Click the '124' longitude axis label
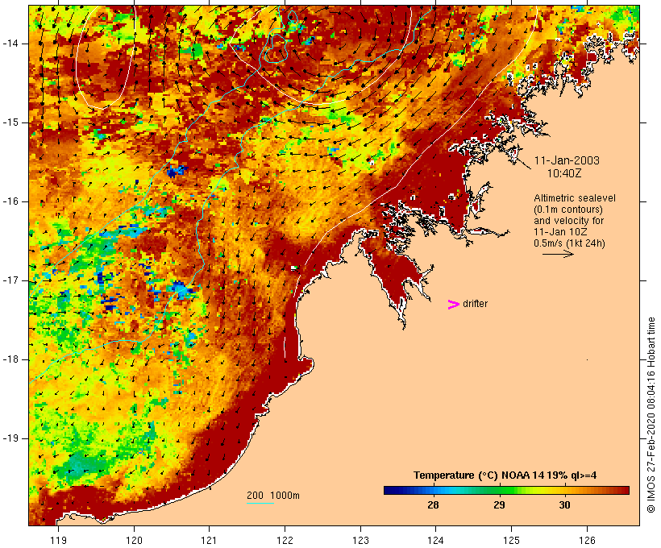The height and width of the screenshot is (548, 661). (x=435, y=540)
